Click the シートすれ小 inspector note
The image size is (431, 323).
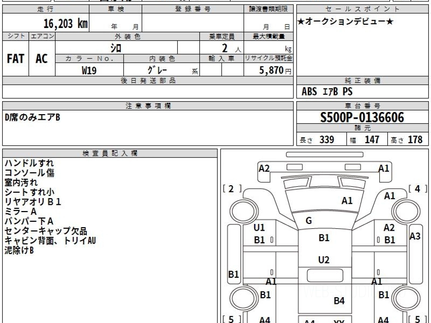click(29, 192)
